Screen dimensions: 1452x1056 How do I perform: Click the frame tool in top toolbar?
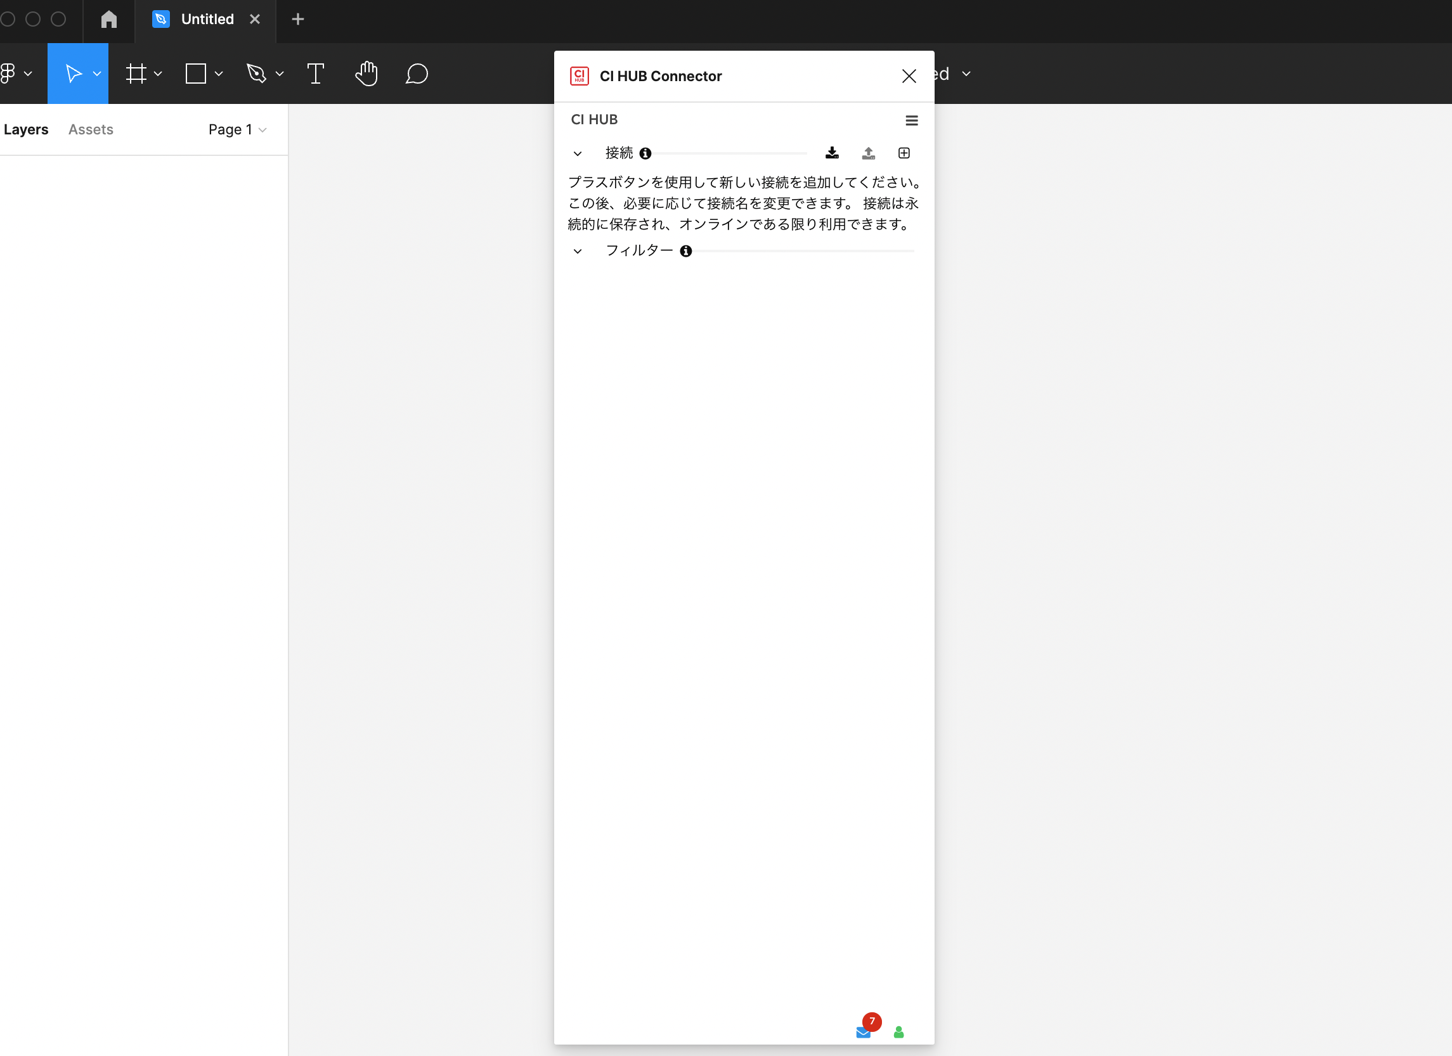(x=134, y=74)
